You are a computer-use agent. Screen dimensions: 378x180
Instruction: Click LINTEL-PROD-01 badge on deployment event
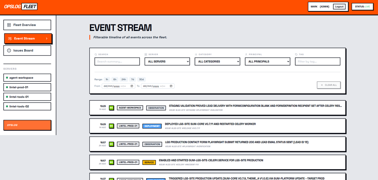128,126
